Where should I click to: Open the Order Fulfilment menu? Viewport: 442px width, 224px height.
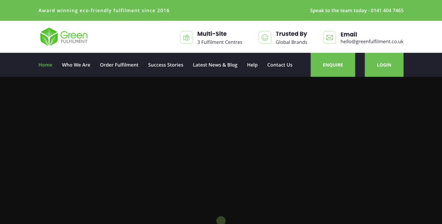[119, 65]
